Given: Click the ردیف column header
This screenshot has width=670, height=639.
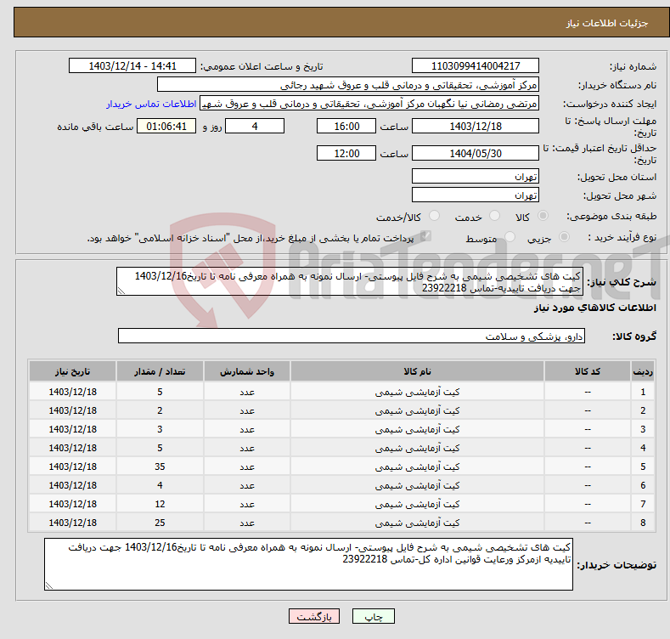Looking at the screenshot, I should [643, 371].
